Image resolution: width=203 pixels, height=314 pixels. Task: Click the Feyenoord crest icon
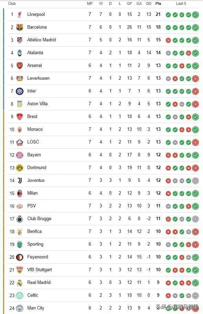(20, 257)
